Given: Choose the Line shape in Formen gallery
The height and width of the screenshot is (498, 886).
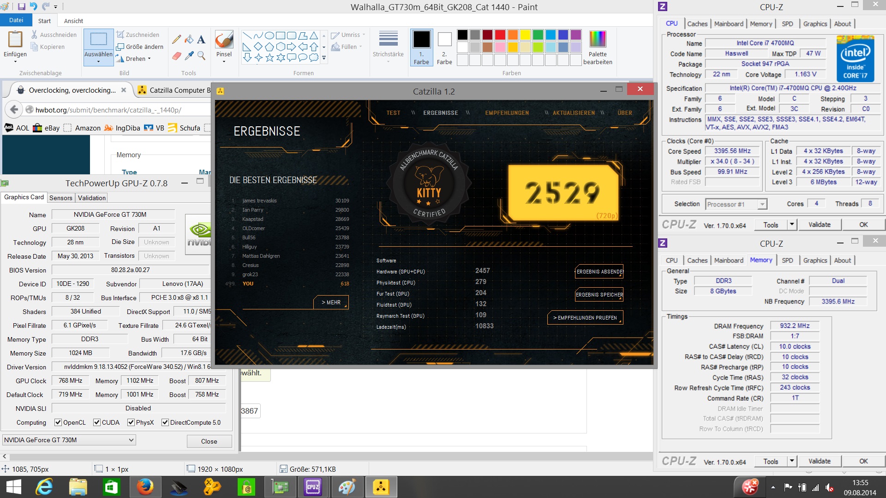Looking at the screenshot, I should [x=247, y=36].
